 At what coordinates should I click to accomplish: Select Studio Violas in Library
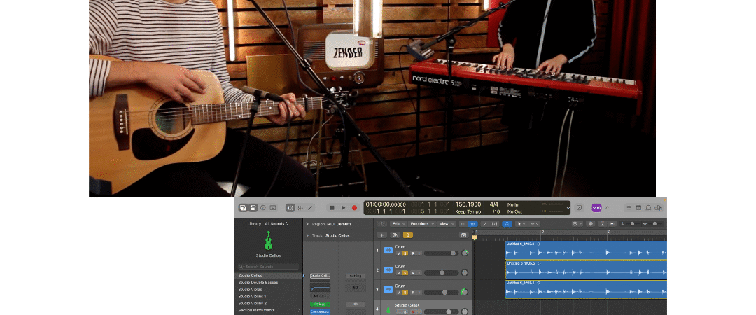pyautogui.click(x=250, y=289)
